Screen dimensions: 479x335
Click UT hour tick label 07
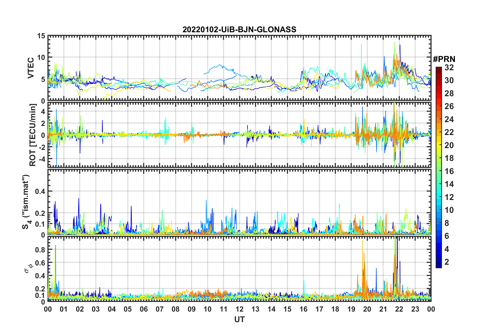coord(160,309)
